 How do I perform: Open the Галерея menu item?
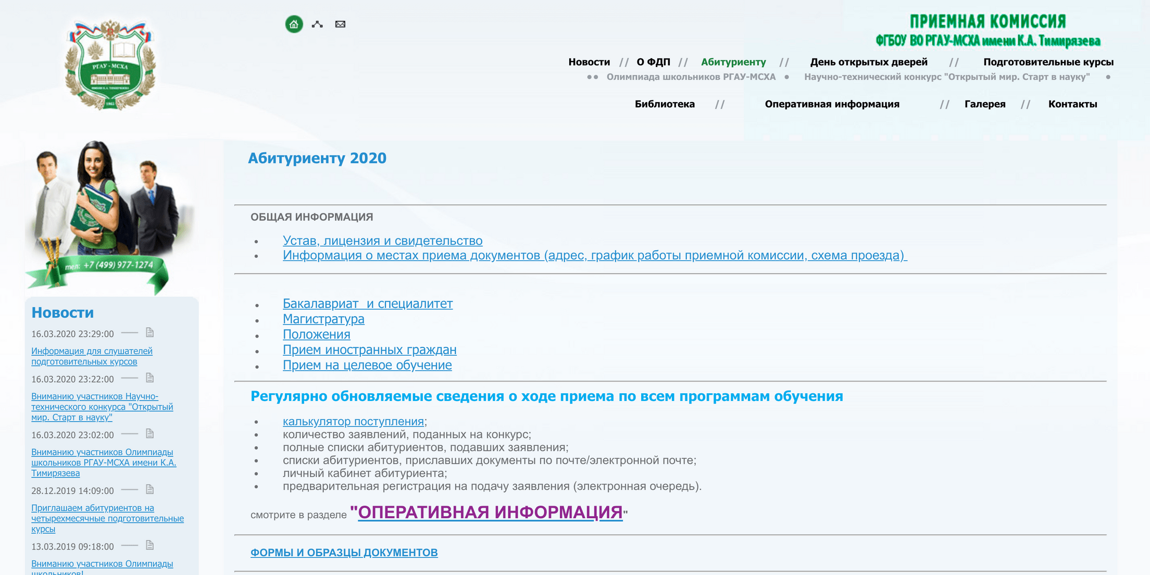click(985, 104)
